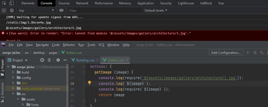The width and height of the screenshot is (268, 107).
Task: Expand the build folder
Action: click(13, 72)
